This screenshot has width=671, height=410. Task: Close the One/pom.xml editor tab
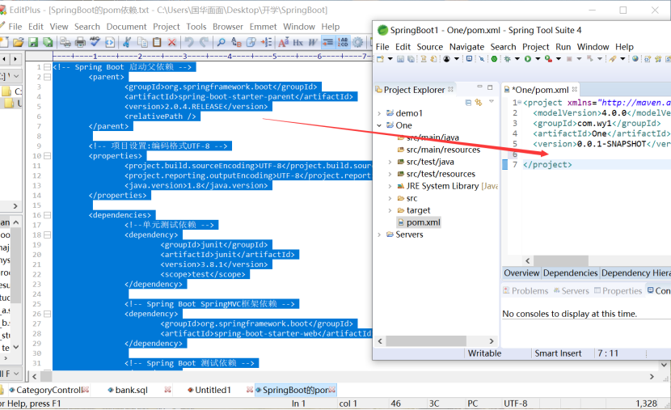pos(574,89)
